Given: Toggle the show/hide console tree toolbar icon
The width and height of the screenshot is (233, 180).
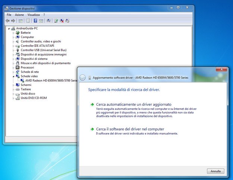Looking at the screenshot, I should [21, 21].
